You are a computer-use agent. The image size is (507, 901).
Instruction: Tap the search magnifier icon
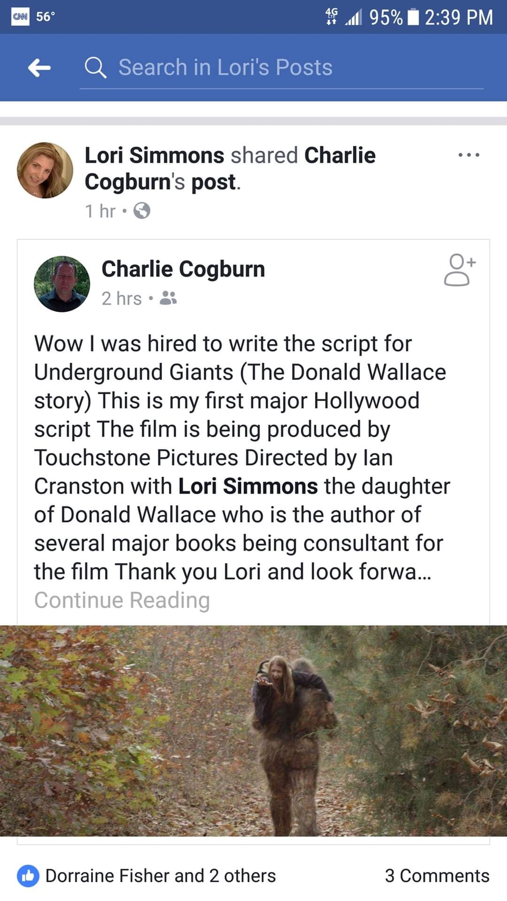[95, 68]
